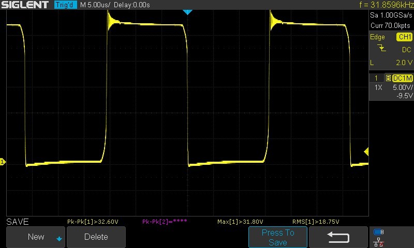Click the Pk-Pk[2]=**** measurement
The image size is (414, 248).
pyautogui.click(x=165, y=222)
